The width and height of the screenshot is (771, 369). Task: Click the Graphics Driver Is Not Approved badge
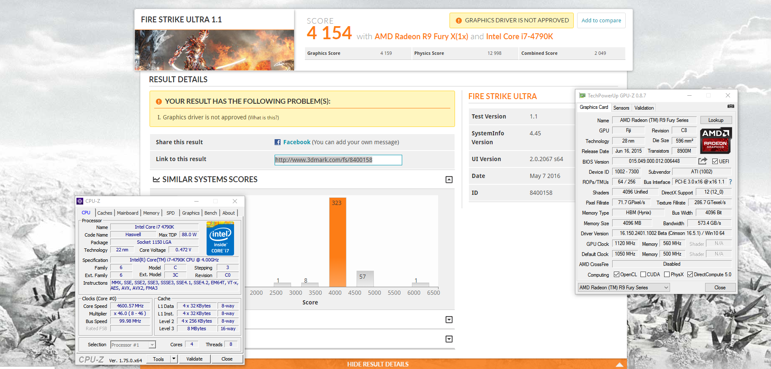tap(512, 20)
